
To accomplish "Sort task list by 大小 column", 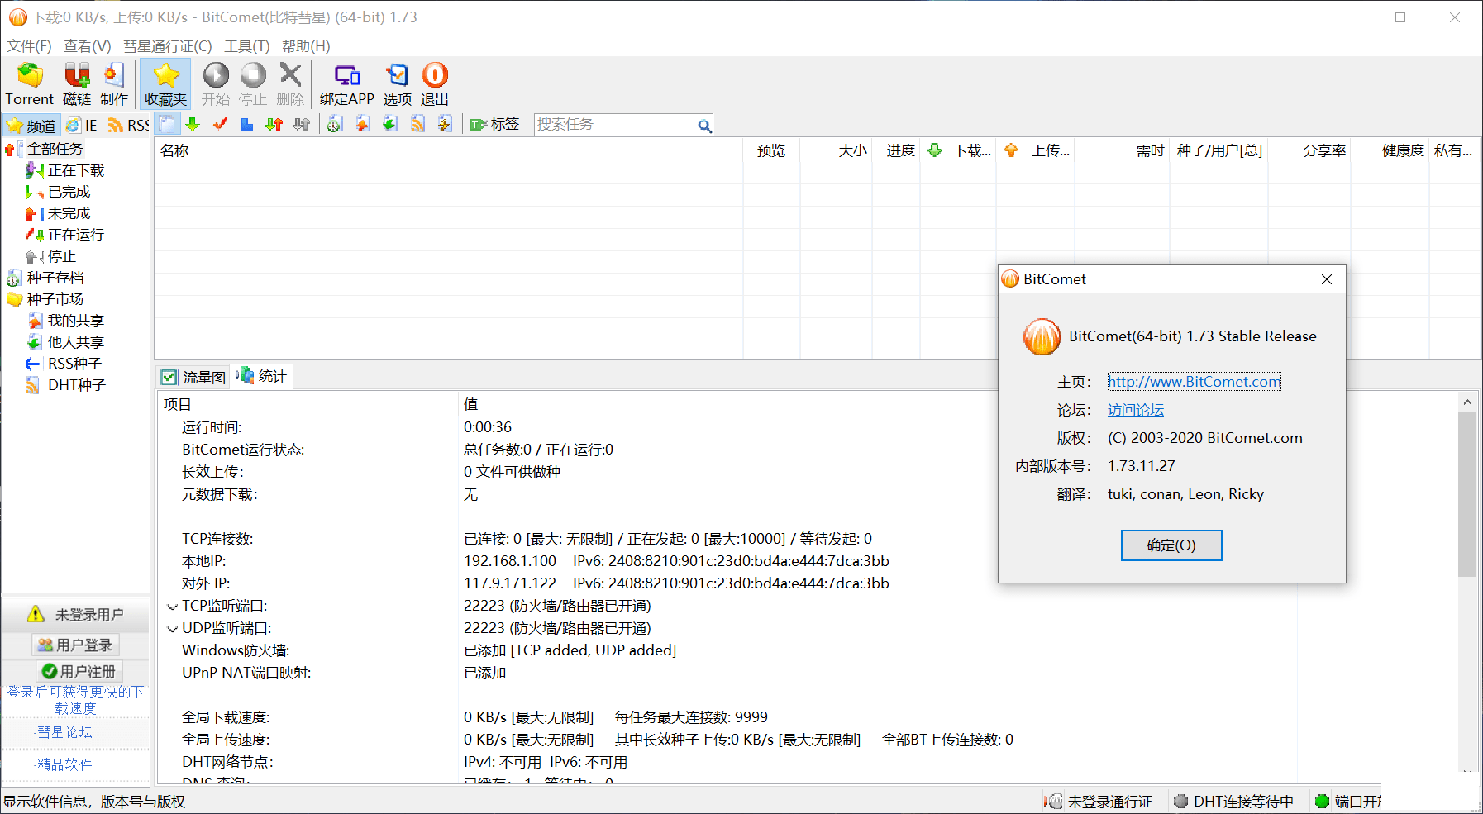I will [837, 150].
